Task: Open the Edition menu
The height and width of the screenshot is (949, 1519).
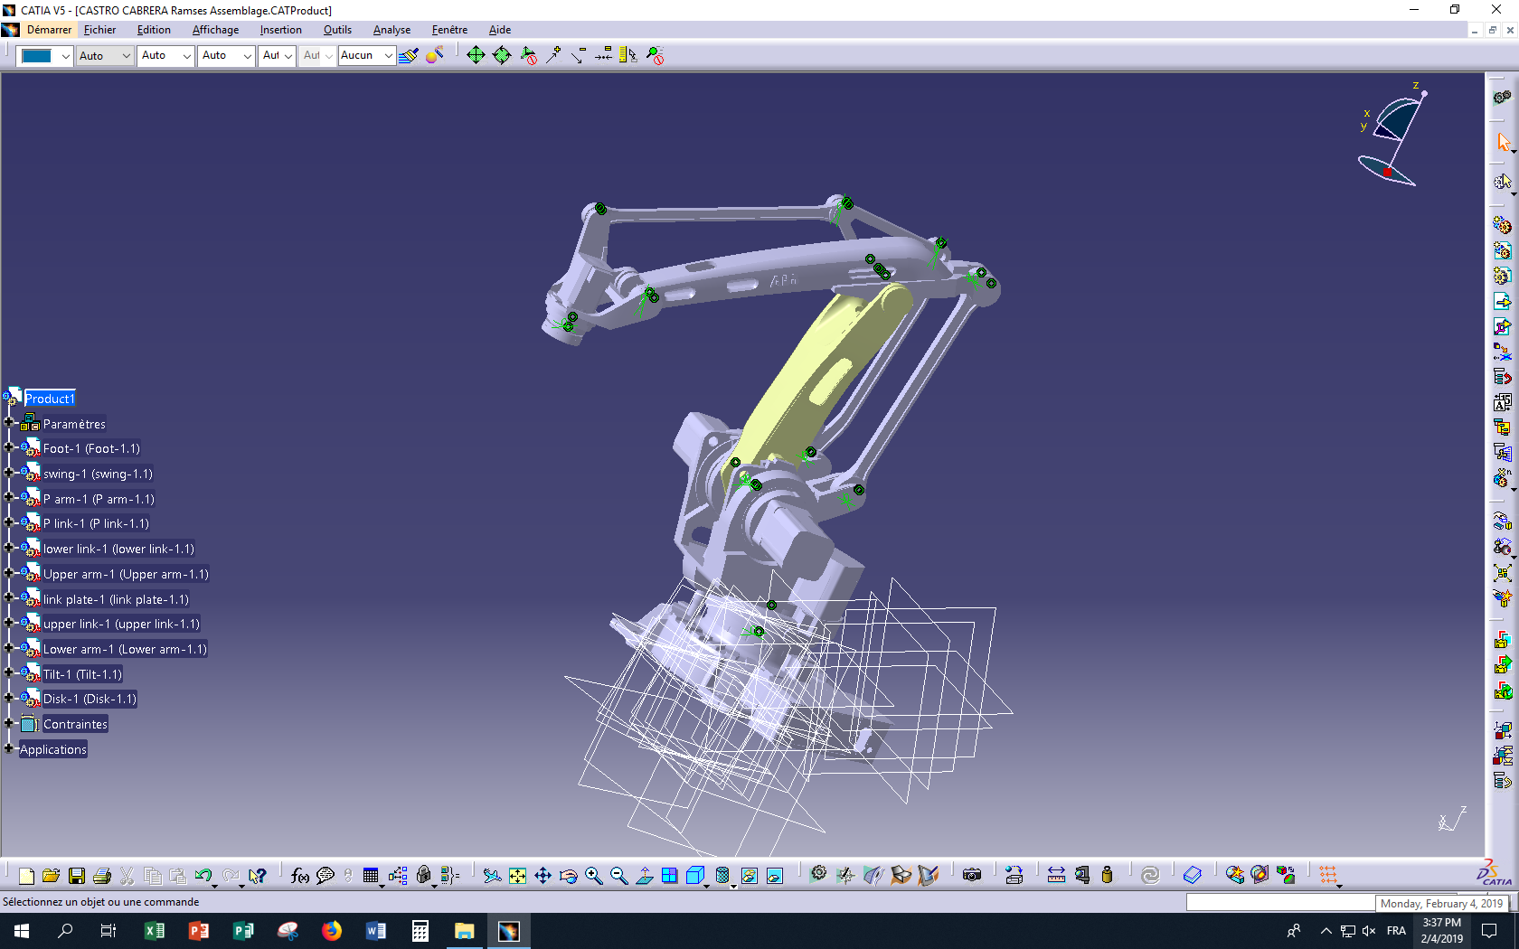Action: [x=154, y=30]
